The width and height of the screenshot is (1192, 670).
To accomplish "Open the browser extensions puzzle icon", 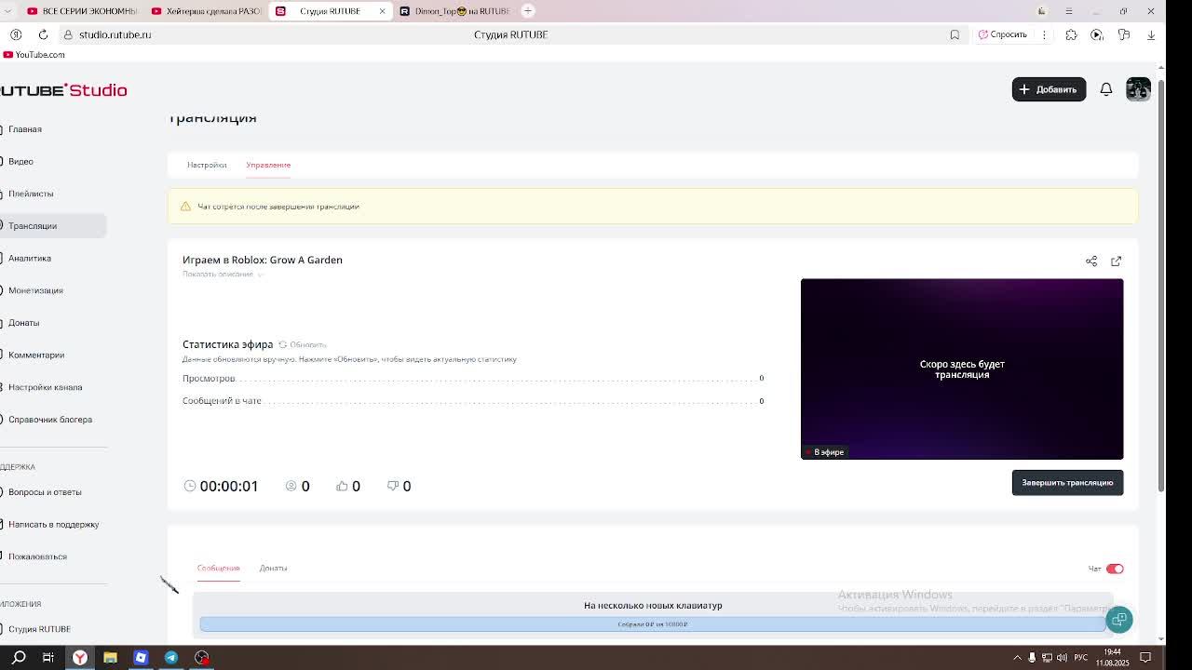I will click(1071, 34).
